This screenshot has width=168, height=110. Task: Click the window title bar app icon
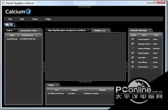point(3,3)
